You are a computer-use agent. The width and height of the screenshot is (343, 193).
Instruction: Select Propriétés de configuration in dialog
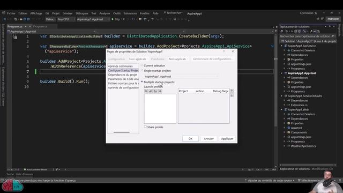click(123, 87)
